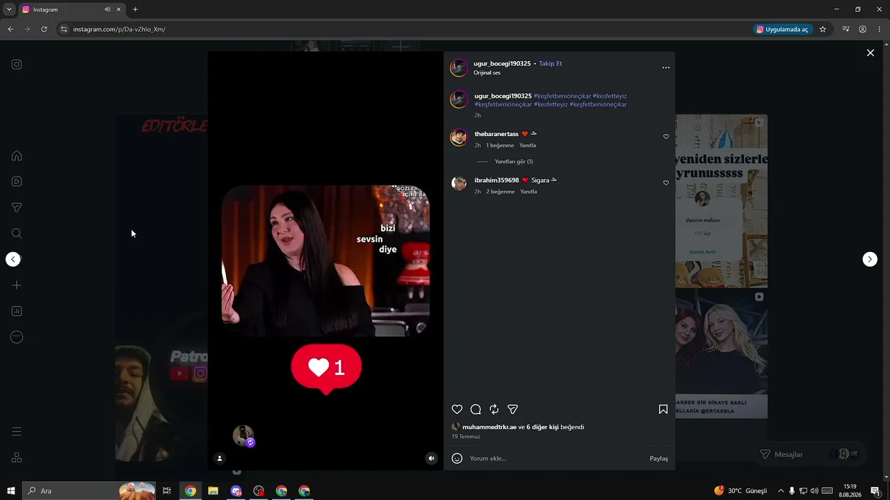890x500 pixels.
Task: Open the Windows Start menu
Action: pos(11,491)
